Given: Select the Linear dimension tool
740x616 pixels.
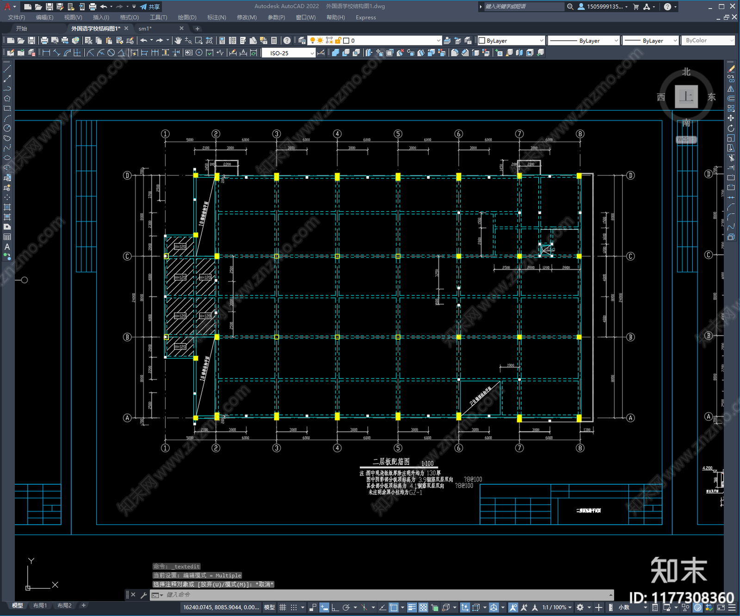Looking at the screenshot, I should [x=46, y=53].
